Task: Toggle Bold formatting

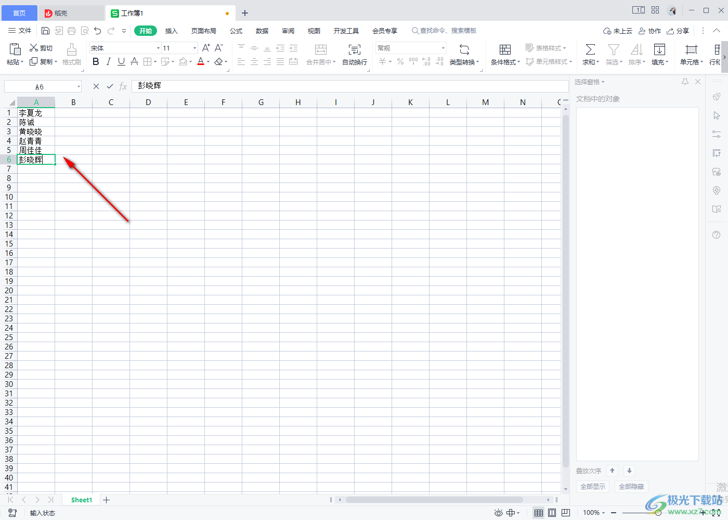Action: click(x=96, y=62)
